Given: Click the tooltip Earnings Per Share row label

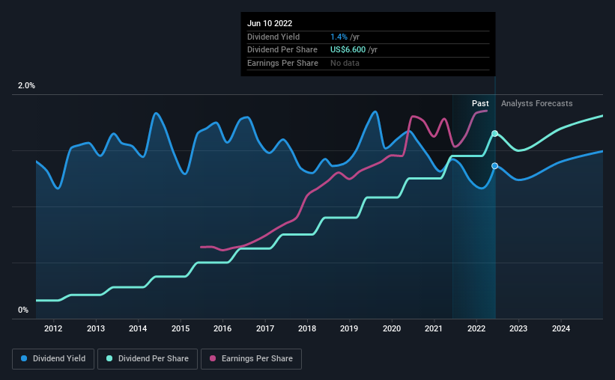Looking at the screenshot, I should (x=283, y=63).
